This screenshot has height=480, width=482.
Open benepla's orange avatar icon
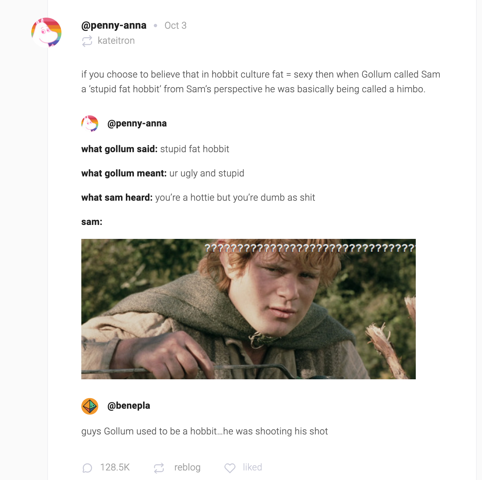pos(90,406)
